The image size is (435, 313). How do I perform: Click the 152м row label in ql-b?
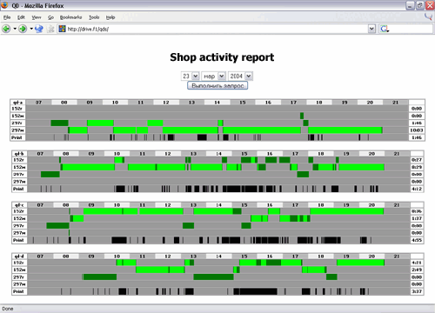[x=19, y=167]
